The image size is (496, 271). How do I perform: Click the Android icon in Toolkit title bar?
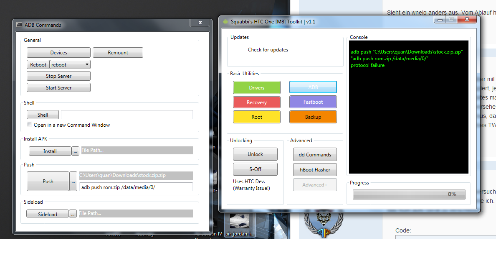click(226, 21)
